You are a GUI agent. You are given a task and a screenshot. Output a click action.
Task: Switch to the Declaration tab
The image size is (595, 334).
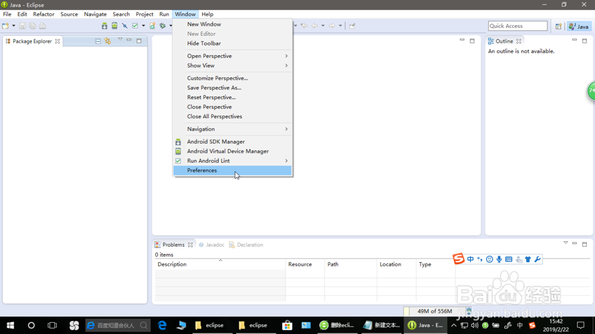point(246,245)
